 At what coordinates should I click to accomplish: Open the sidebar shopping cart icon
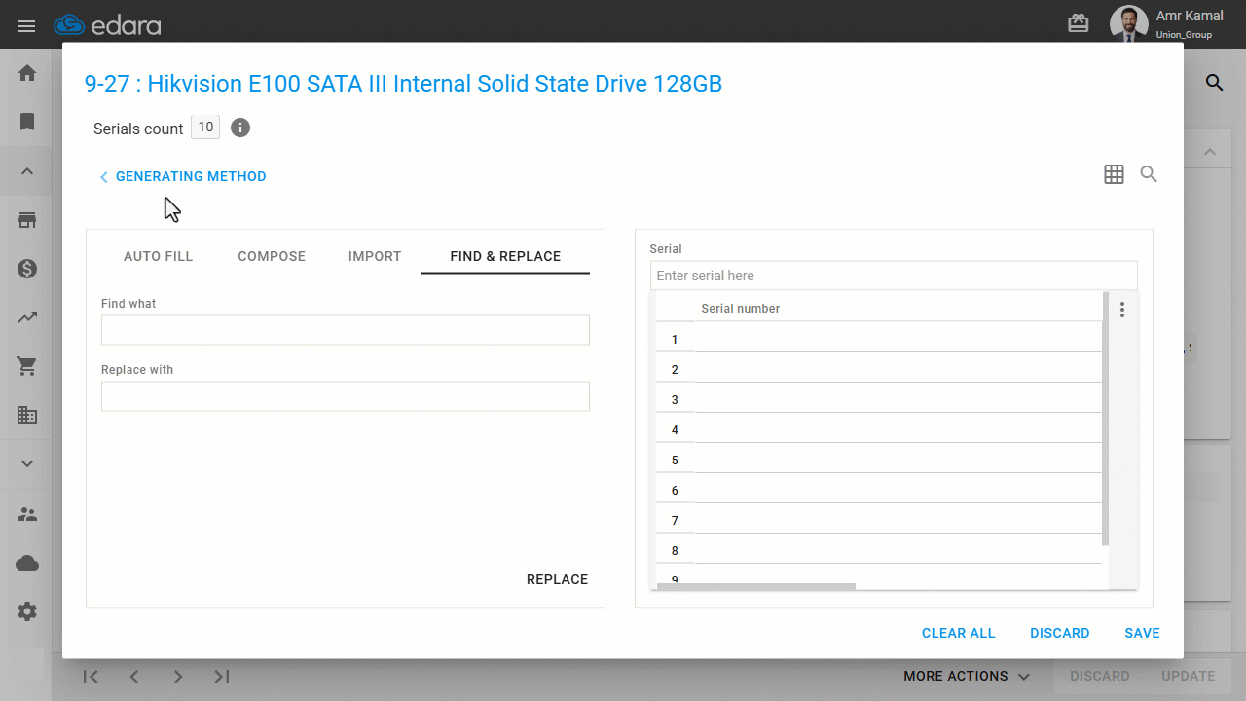pyautogui.click(x=27, y=366)
